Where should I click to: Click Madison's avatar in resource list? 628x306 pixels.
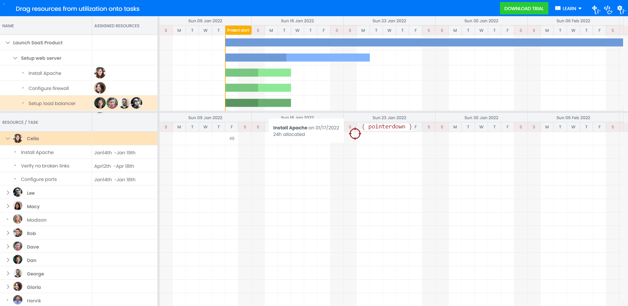(18, 219)
